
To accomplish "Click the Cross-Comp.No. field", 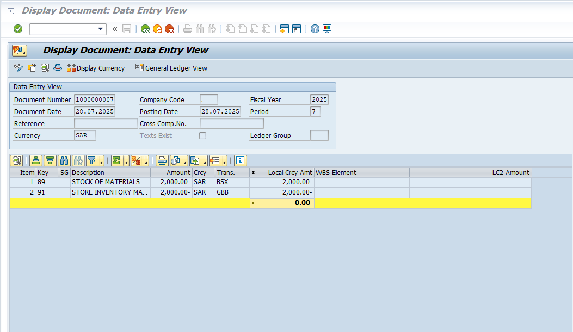I will (x=232, y=123).
